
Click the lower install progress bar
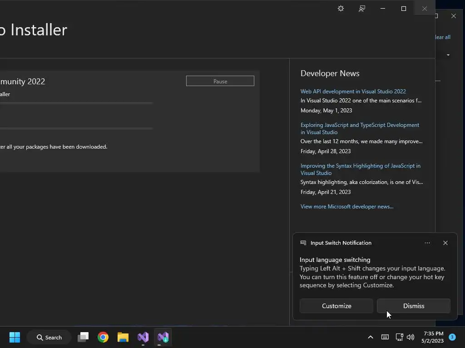coord(76,128)
